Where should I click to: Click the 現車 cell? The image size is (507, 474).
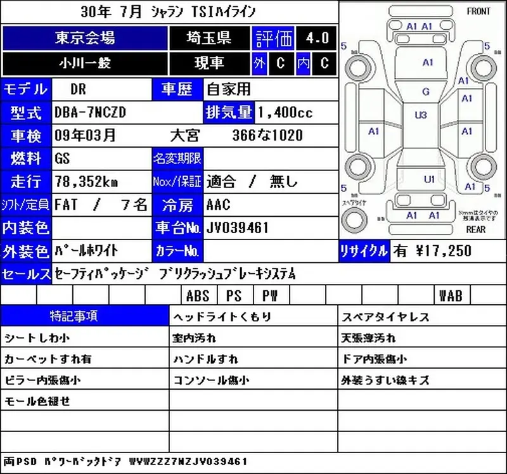coord(209,63)
